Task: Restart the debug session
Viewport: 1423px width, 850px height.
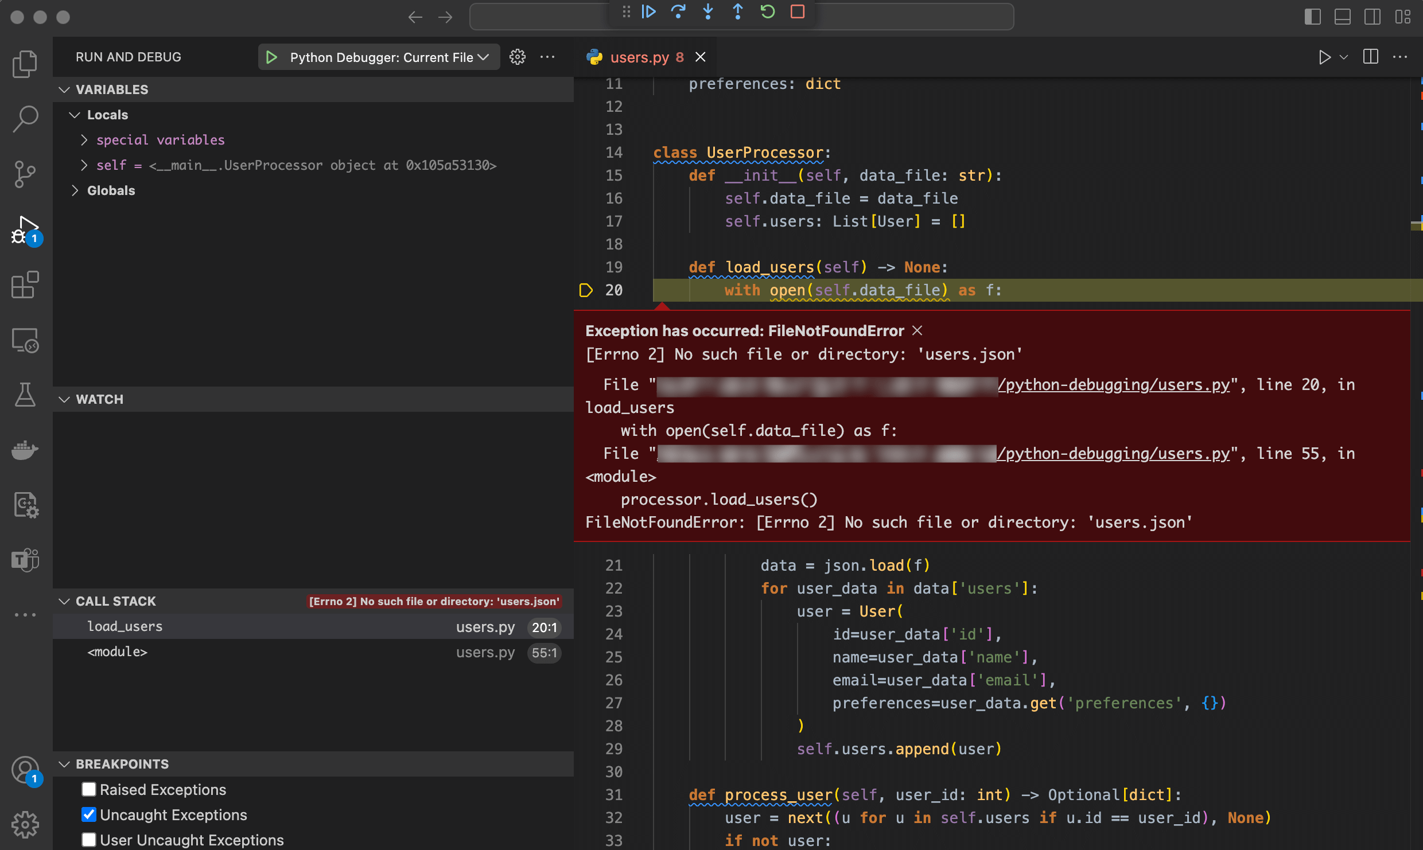Action: click(x=767, y=11)
